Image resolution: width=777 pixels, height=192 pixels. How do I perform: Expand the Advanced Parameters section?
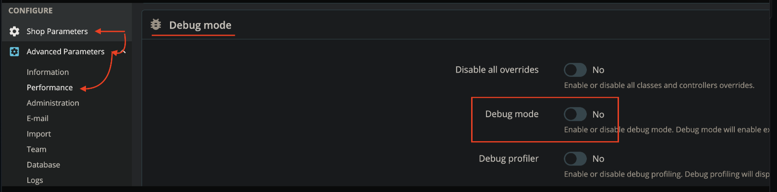[65, 51]
